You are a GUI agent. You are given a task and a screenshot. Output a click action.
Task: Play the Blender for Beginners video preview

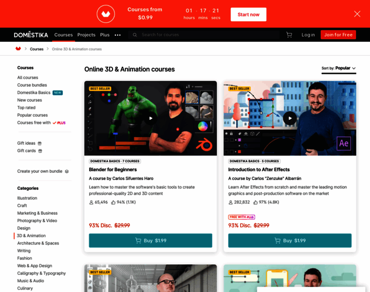tap(150, 118)
